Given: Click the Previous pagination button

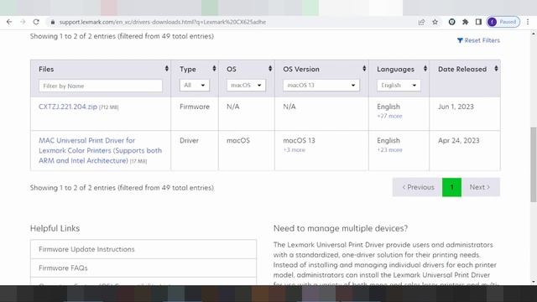Looking at the screenshot, I should click(418, 187).
